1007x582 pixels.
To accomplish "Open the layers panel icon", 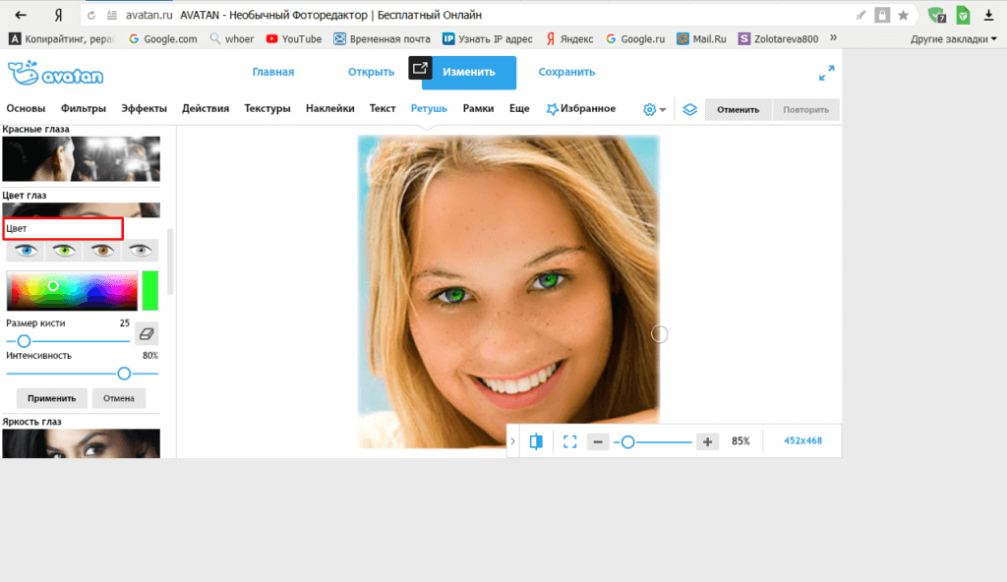I will [x=690, y=109].
